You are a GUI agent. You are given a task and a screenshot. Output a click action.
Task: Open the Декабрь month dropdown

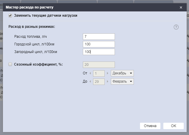tap(122, 73)
